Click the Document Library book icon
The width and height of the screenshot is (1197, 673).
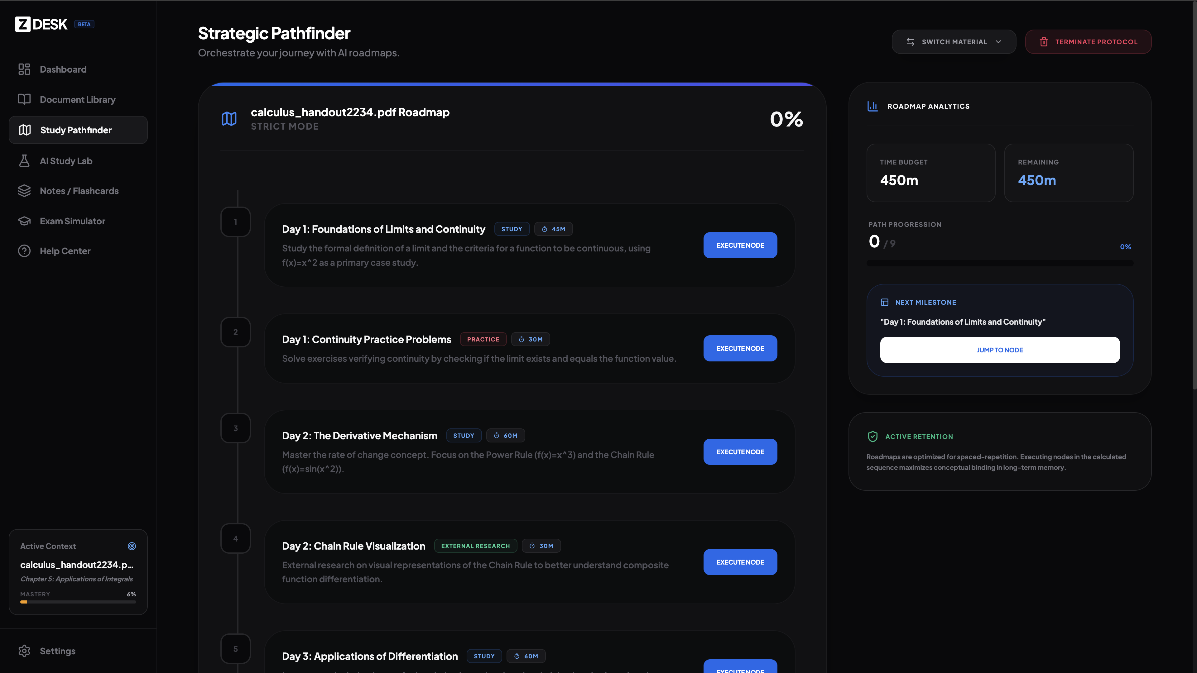(24, 99)
